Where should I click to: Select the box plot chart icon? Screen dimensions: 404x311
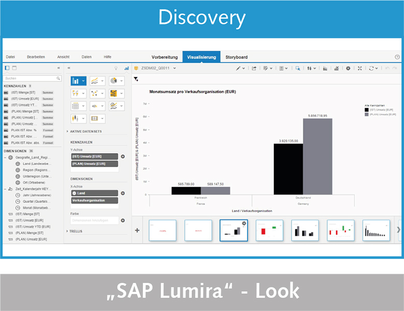[x=76, y=119]
